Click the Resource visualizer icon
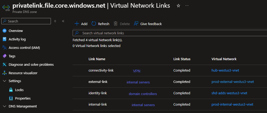This screenshot has width=267, height=113. (5, 73)
